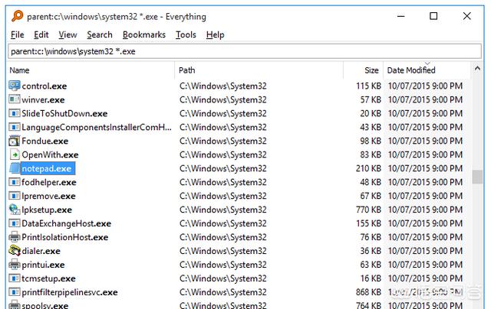
Task: Select the PrintIsolationHost.exe file name
Action: click(x=64, y=237)
